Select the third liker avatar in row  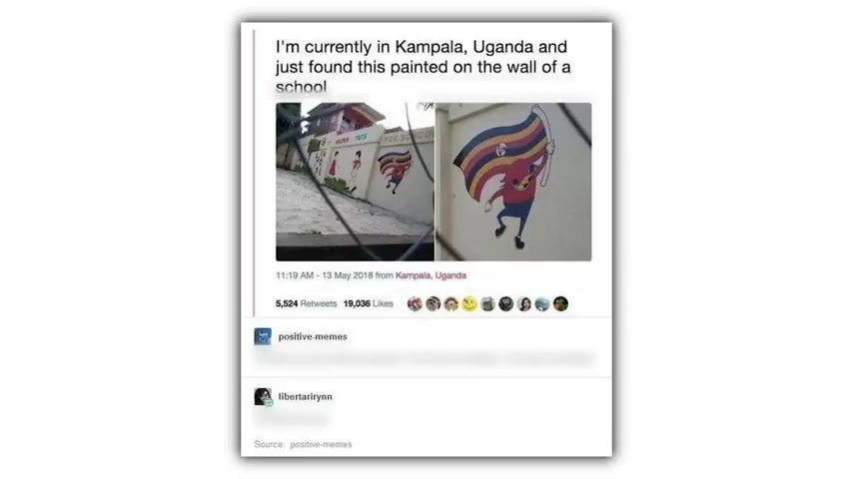pyautogui.click(x=451, y=304)
